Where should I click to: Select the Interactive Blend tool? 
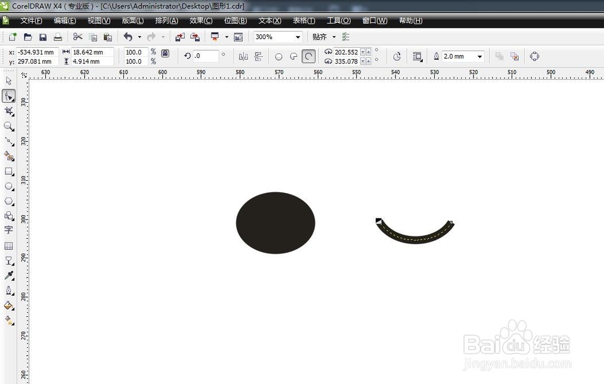pos(9,261)
